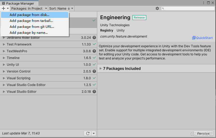
Task: Open the Packages: In Project dropdown
Action: point(29,8)
